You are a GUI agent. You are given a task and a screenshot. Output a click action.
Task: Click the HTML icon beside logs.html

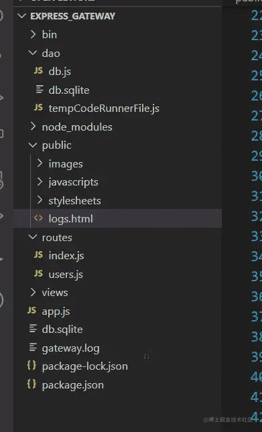pyautogui.click(x=38, y=218)
